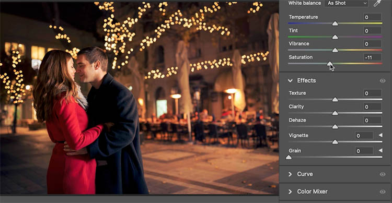Click the Tint slider handle
The image size is (392, 203).
pos(335,37)
